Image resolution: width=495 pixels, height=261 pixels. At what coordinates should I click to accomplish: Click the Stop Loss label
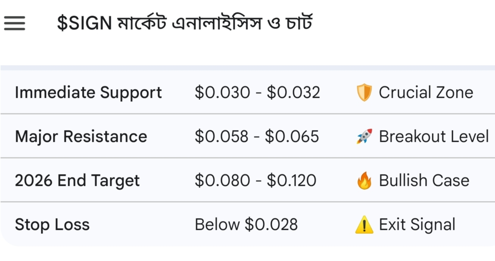pos(52,225)
